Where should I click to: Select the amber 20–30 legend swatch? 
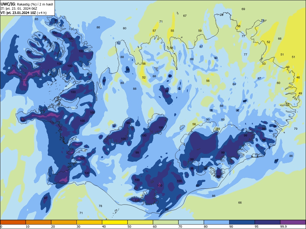click(x=64, y=222)
